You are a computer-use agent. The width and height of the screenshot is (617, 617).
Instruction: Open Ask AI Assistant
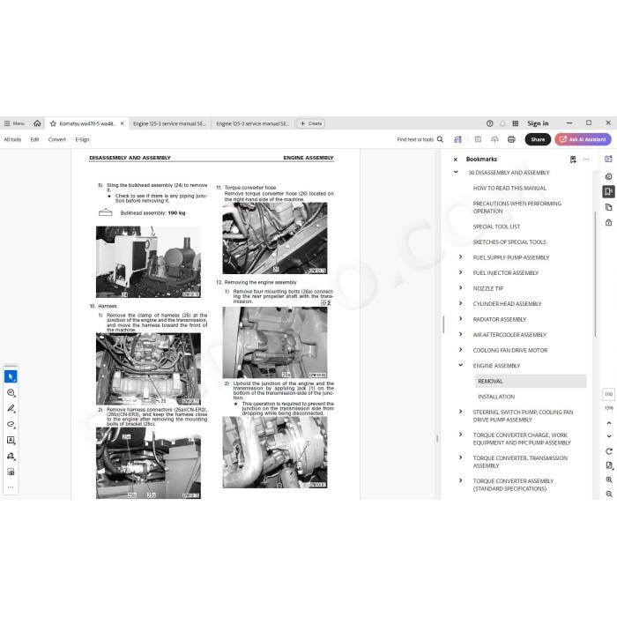583,139
